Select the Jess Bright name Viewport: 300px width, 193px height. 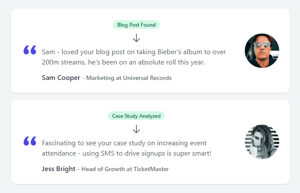pyautogui.click(x=59, y=169)
